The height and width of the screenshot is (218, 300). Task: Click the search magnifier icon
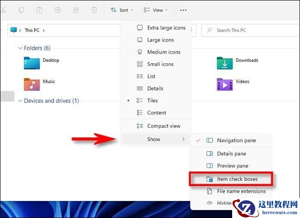coord(210,30)
